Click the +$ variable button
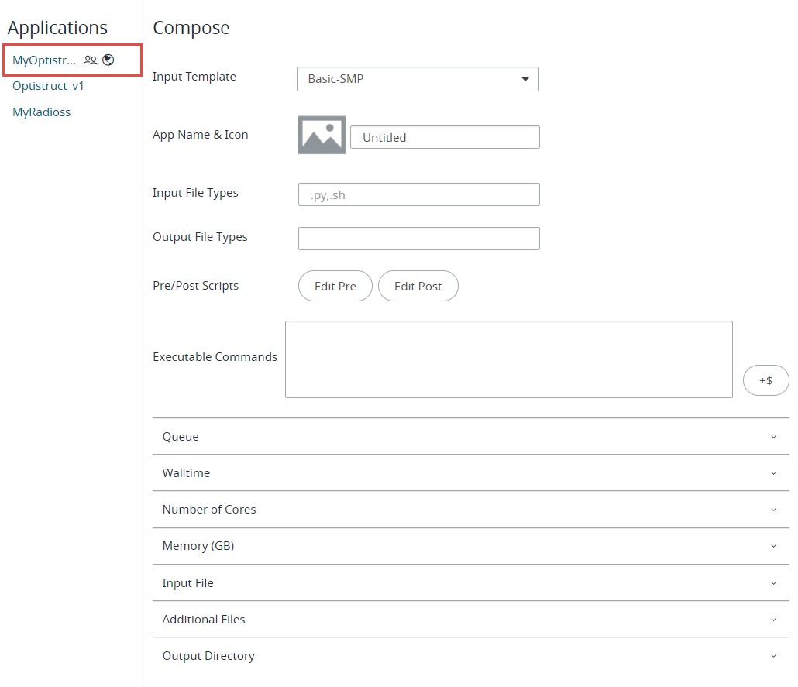Screen dimensions: 798x687 766,380
